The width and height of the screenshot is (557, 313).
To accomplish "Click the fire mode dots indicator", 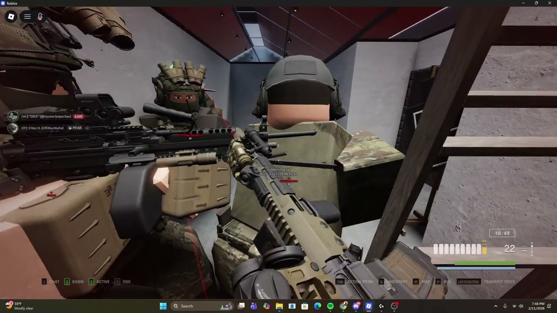I will (532, 249).
